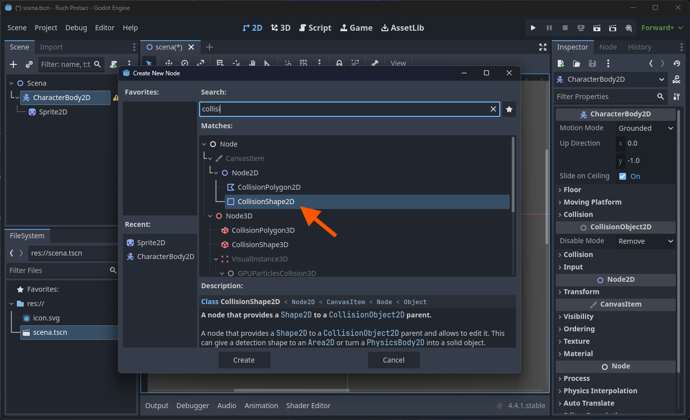Click the node configuration warning icon
Viewport: 690px width, 420px height.
tap(115, 98)
